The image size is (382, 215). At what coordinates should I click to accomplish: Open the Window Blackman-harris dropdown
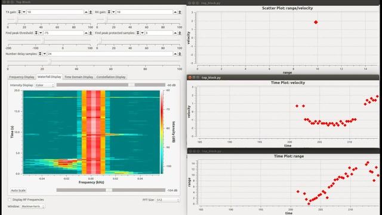pyautogui.click(x=33, y=207)
